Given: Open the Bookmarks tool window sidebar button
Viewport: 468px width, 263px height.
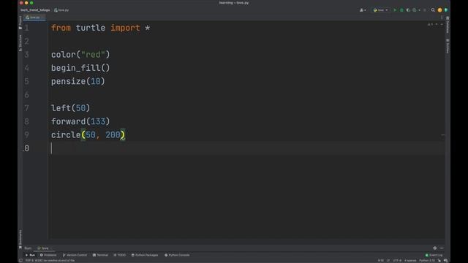Looking at the screenshot, I should click(x=20, y=239).
